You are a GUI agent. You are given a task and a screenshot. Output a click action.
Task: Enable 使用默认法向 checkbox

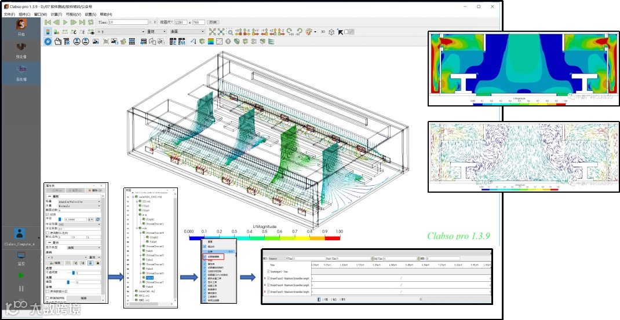click(48, 233)
